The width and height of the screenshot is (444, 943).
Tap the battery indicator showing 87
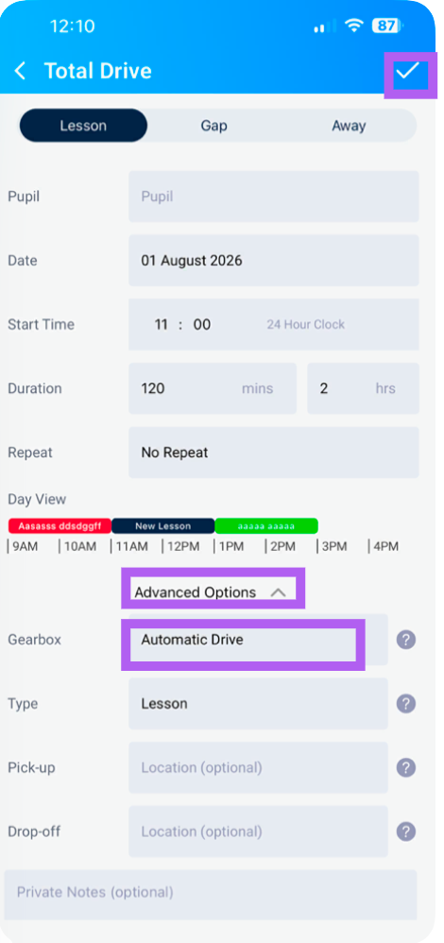387,26
